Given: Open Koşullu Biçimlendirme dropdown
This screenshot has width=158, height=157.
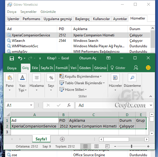Looking at the screenshot, I should 80,76.
